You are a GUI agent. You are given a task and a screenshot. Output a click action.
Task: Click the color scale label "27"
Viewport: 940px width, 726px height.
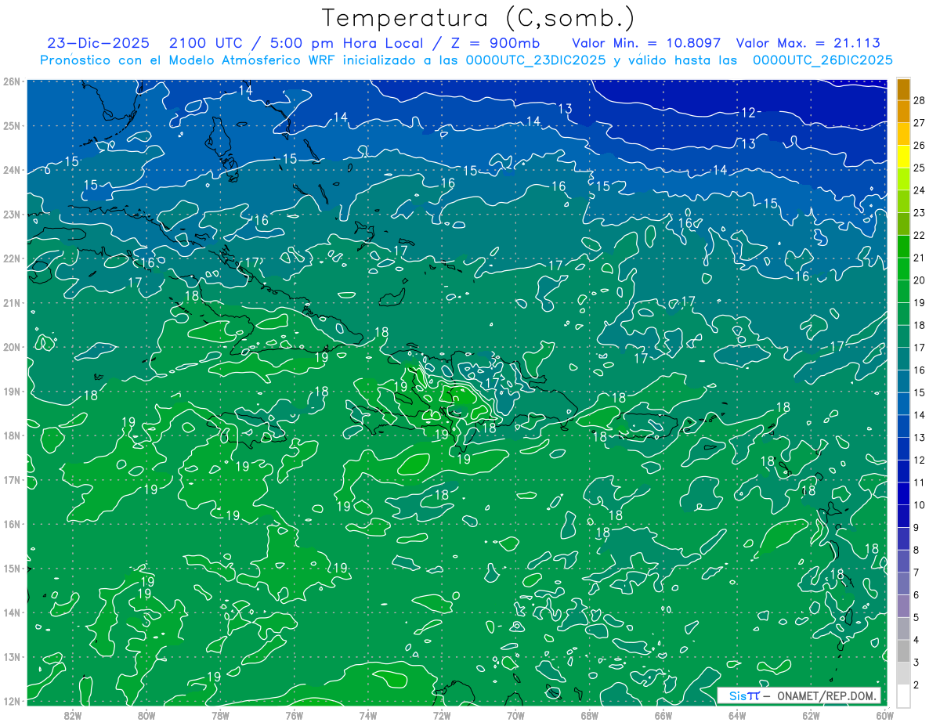click(x=919, y=122)
